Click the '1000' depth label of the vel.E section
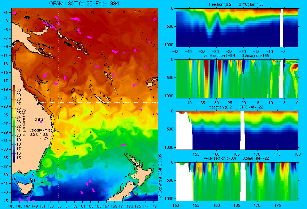The image size is (307, 209). pyautogui.click(x=169, y=96)
